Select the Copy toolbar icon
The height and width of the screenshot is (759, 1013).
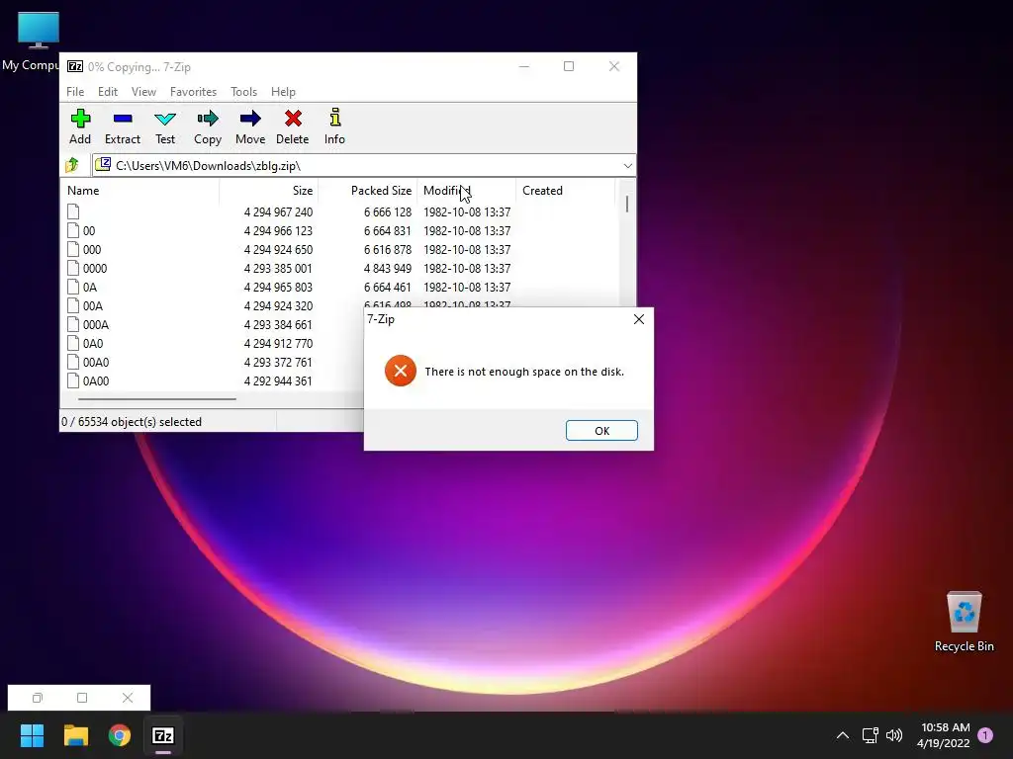[208, 119]
